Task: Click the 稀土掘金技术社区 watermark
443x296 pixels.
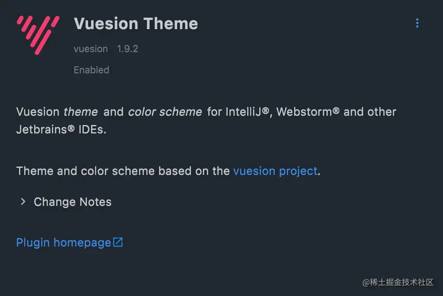Action: click(x=398, y=282)
